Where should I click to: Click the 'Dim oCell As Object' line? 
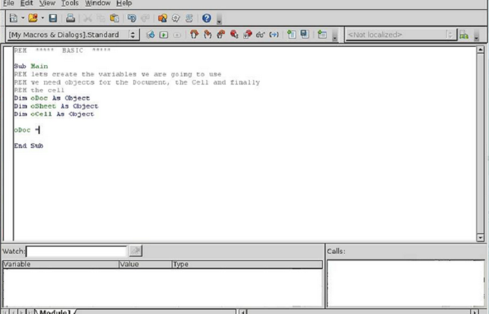point(54,114)
